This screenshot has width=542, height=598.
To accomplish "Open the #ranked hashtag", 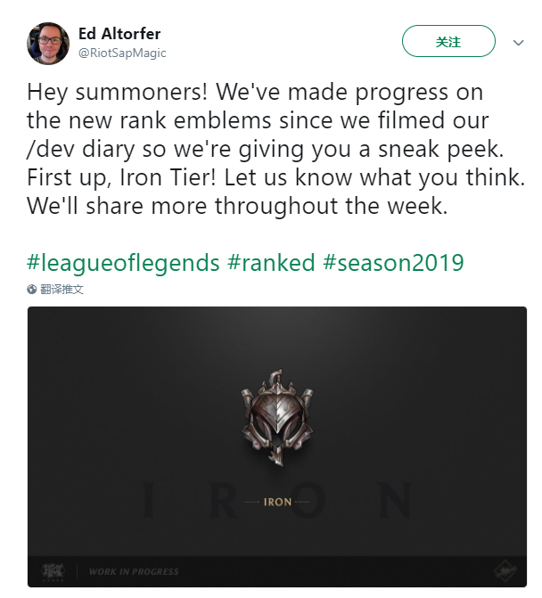I will 271,263.
